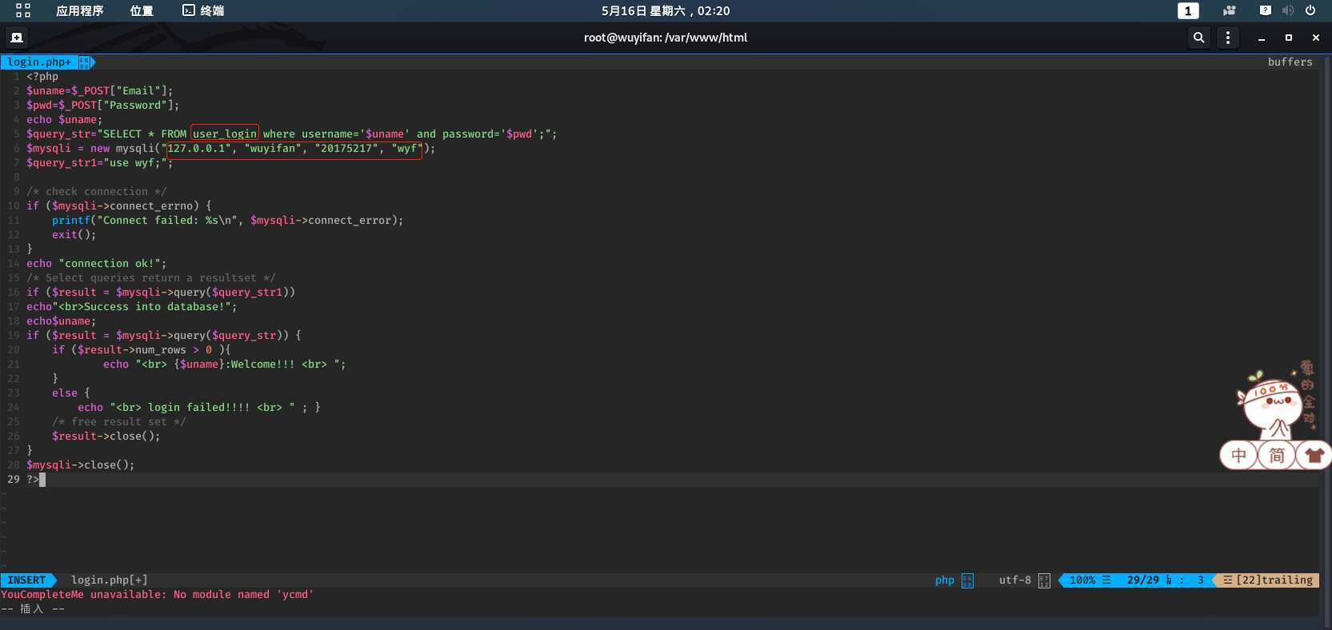This screenshot has width=1332, height=630.
Task: Open the terminal three-dot menu
Action: pos(1228,38)
